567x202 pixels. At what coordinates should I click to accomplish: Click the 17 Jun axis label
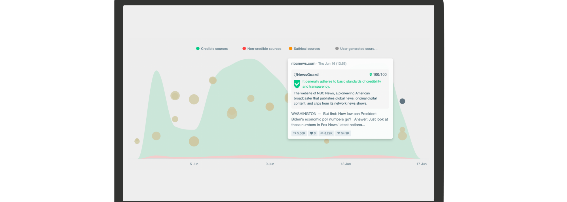pyautogui.click(x=421, y=164)
